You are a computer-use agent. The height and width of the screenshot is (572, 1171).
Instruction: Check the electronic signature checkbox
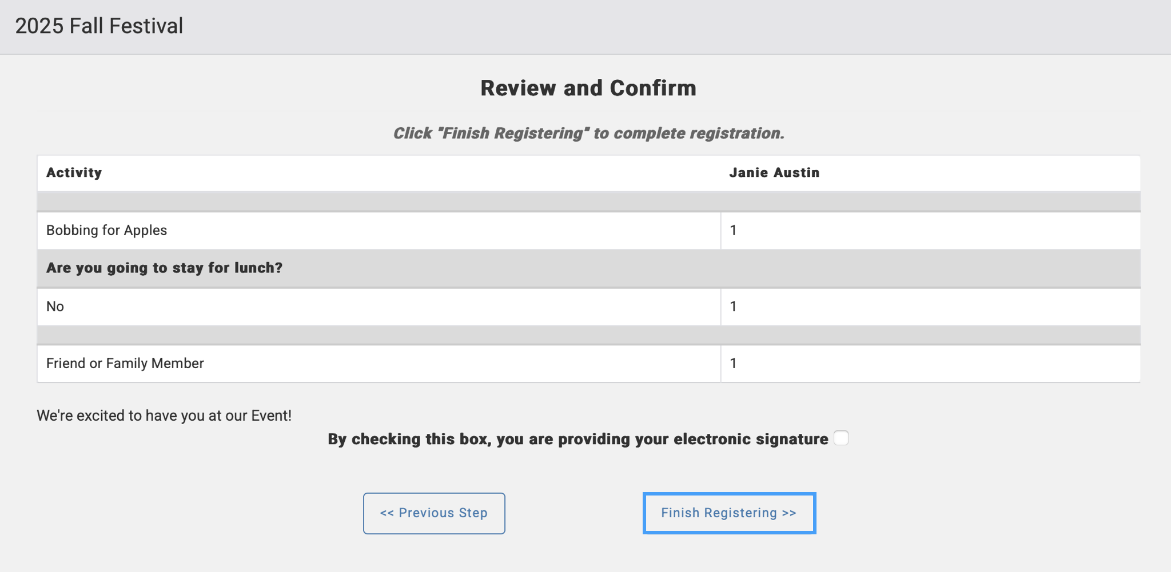841,438
